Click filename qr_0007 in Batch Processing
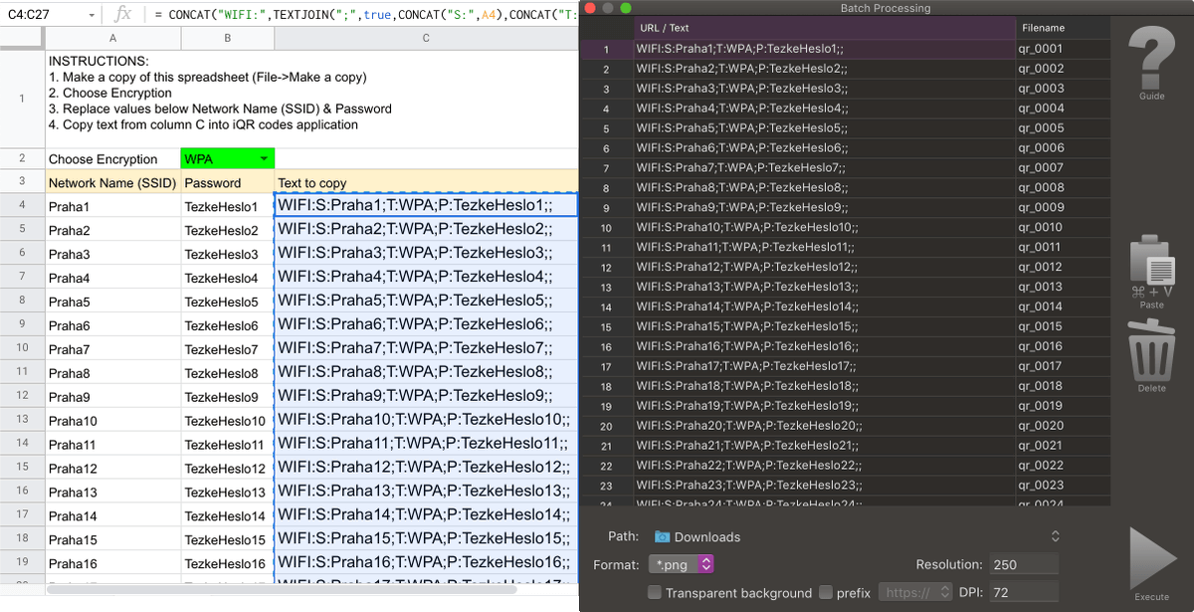Image resolution: width=1194 pixels, height=612 pixels. pyautogui.click(x=1062, y=168)
